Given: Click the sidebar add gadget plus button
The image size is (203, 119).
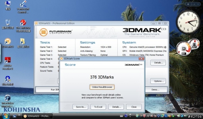Looking at the screenshot, I should 188,4.
